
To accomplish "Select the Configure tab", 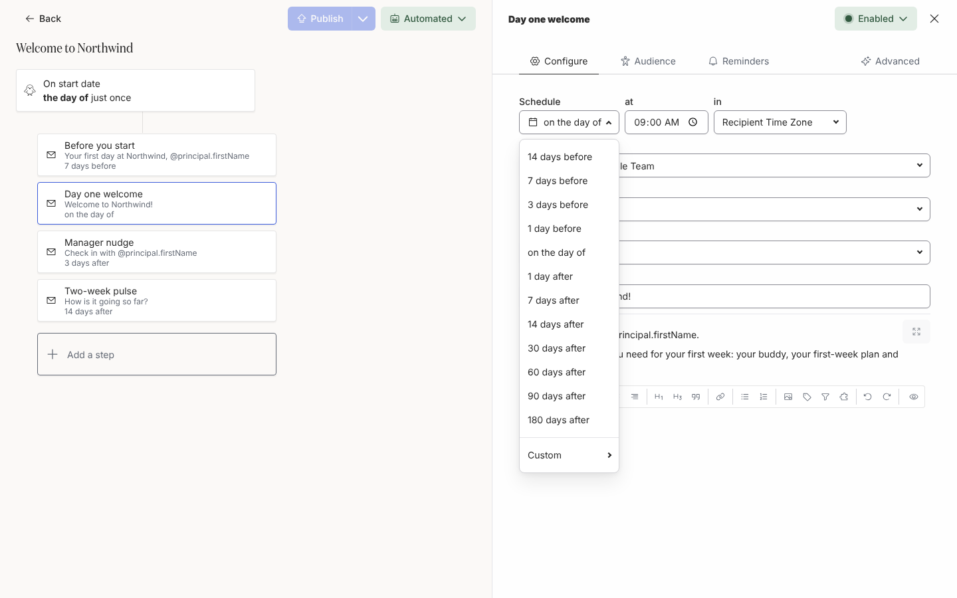I will click(559, 61).
